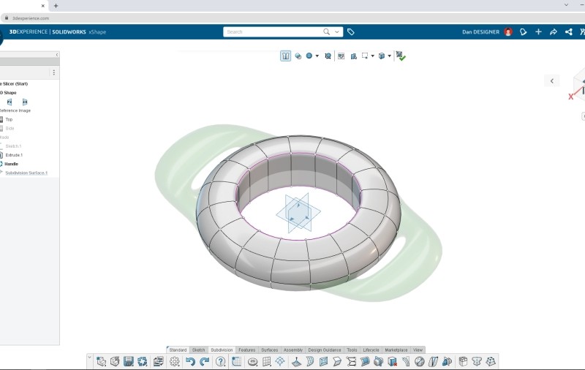Expand the selection box dropdown arrow
585x370 pixels.
[373, 56]
